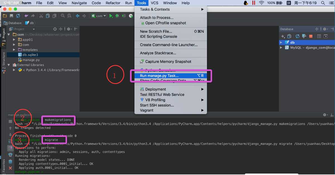Click the Table Editor icon in Database panel
The height and width of the screenshot is (175, 335).
[319, 36]
